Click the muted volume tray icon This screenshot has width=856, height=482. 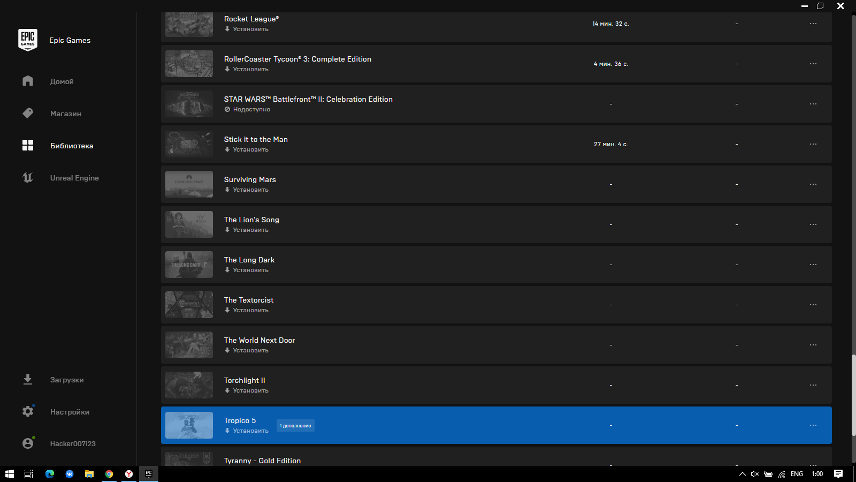click(x=755, y=474)
